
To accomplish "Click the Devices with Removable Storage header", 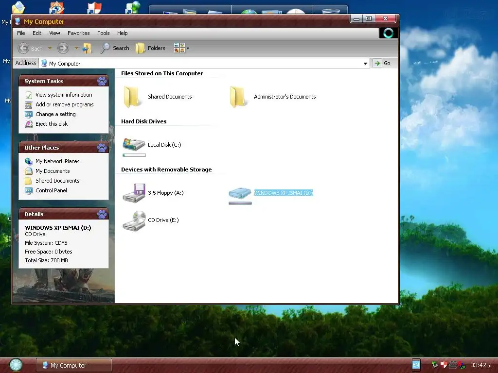I will pyautogui.click(x=166, y=170).
